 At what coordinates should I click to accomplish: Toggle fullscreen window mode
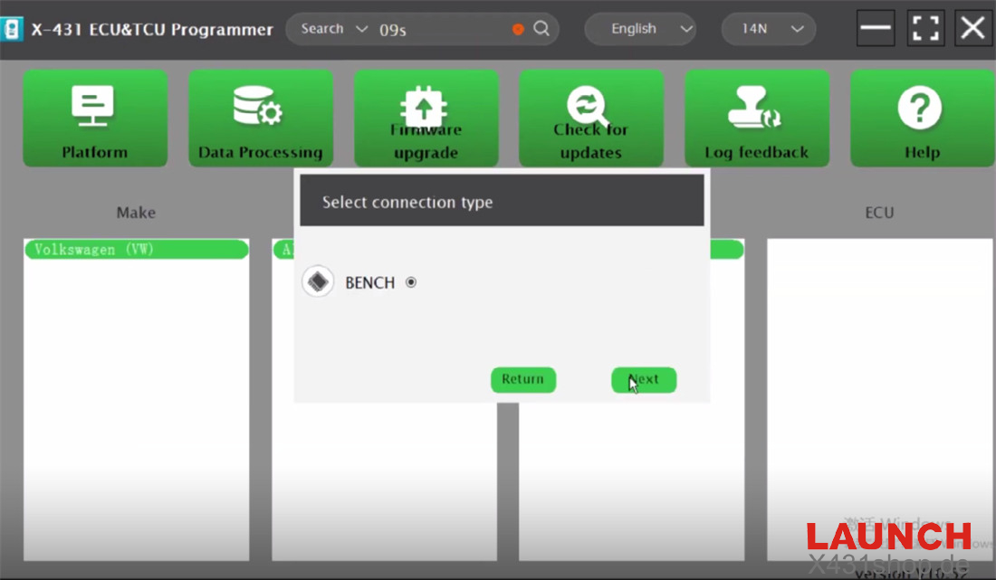point(924,28)
